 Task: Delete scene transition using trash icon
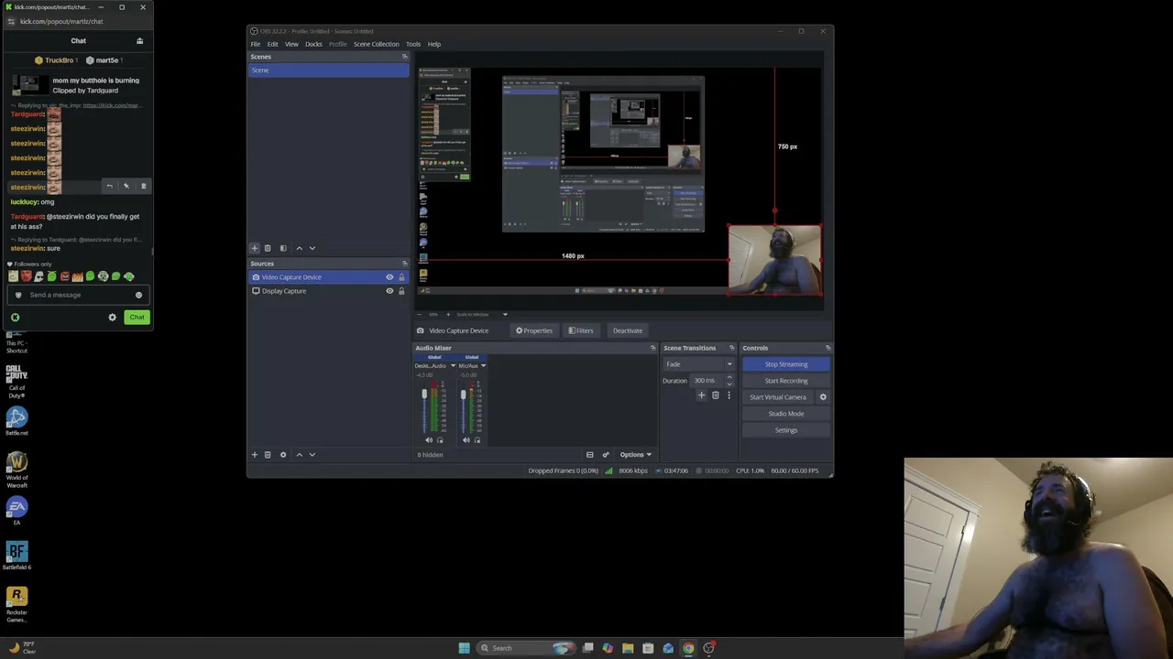pos(716,395)
